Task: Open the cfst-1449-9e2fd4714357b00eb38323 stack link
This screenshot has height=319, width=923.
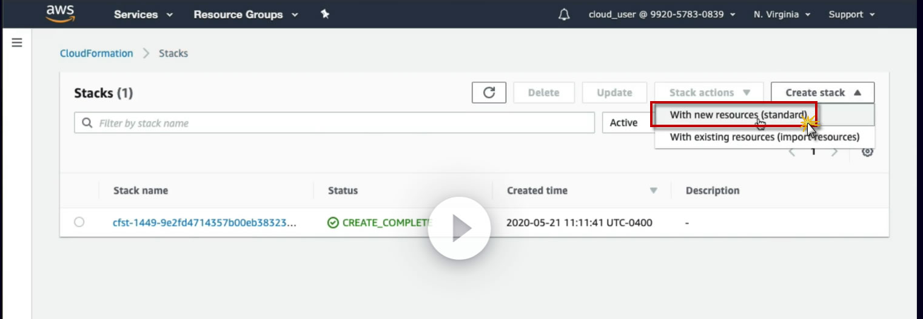Action: tap(205, 222)
